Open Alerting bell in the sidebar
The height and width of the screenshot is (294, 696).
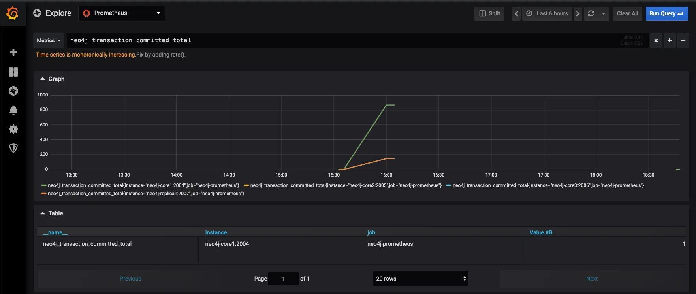click(13, 110)
